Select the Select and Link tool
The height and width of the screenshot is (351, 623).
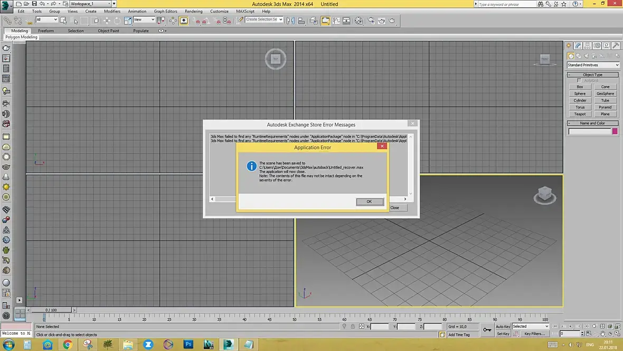(x=7, y=20)
